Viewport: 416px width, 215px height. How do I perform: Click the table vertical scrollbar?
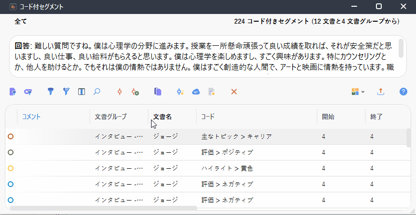[x=409, y=138]
